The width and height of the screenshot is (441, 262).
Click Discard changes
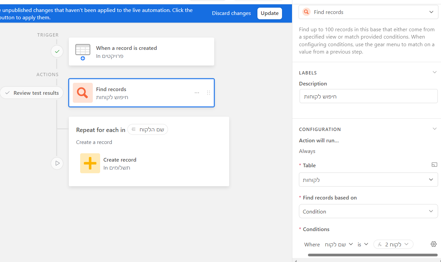(231, 13)
